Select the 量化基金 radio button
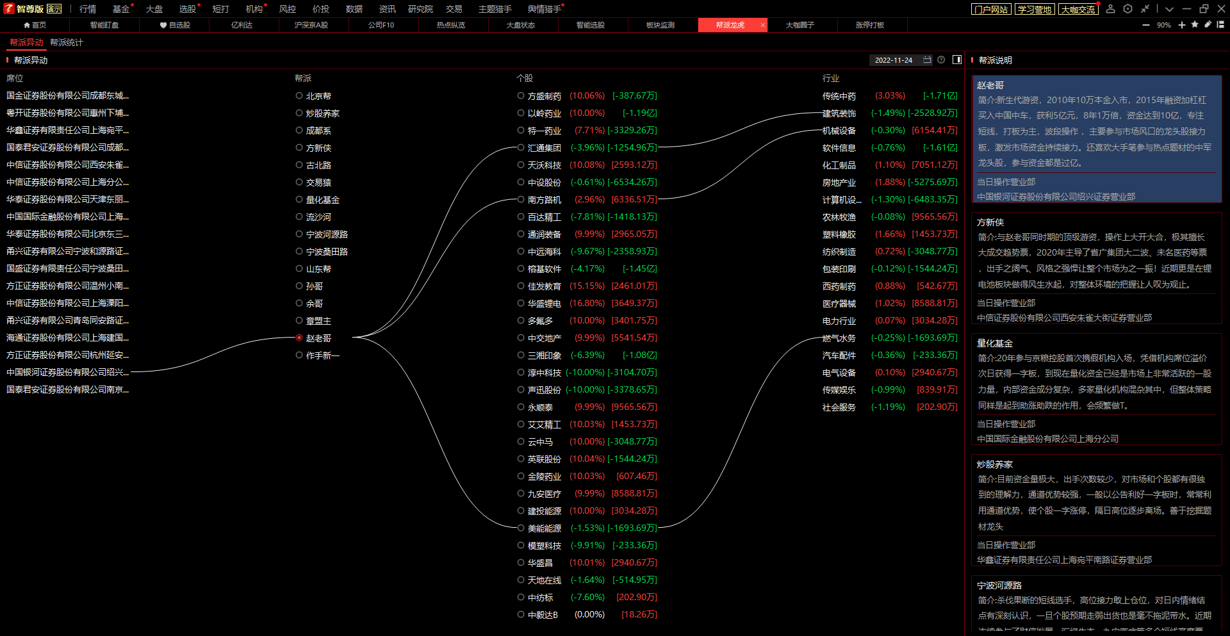This screenshot has height=636, width=1230. (x=299, y=199)
